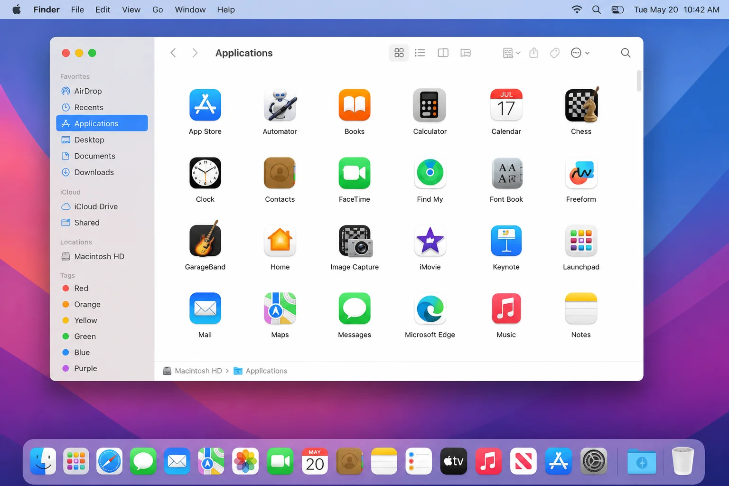Go forward with the right chevron button

(195, 53)
